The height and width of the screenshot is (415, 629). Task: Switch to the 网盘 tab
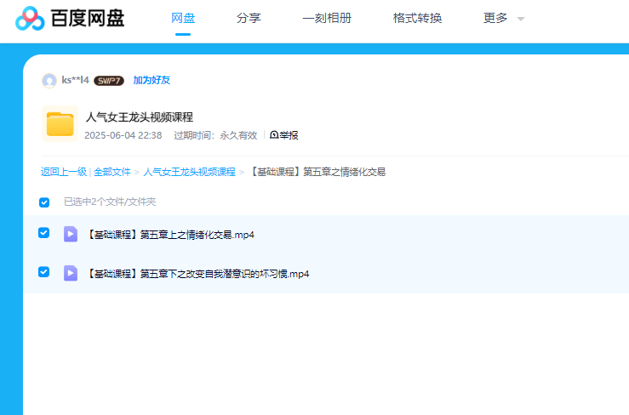[183, 18]
